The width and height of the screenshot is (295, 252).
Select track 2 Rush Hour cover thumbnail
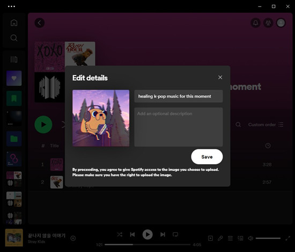(56, 182)
